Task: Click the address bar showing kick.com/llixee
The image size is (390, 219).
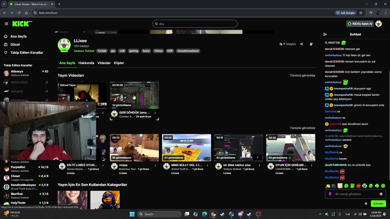Action: [x=183, y=13]
